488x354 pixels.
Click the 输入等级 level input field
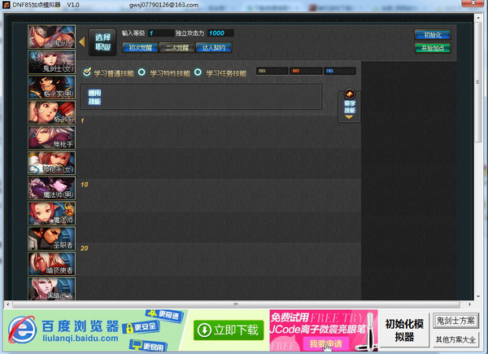(159, 33)
